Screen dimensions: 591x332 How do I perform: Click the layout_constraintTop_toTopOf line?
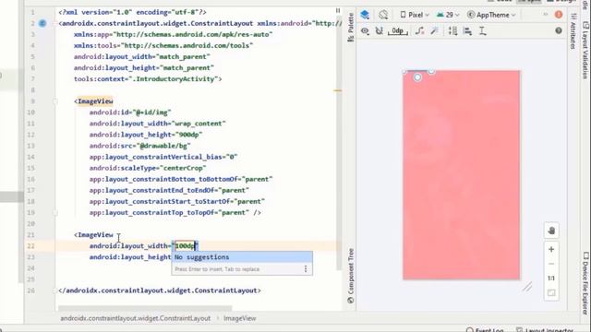click(x=175, y=213)
